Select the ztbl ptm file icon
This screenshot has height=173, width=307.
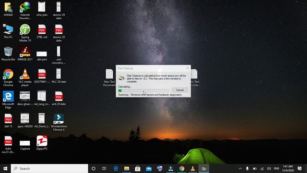(42, 56)
